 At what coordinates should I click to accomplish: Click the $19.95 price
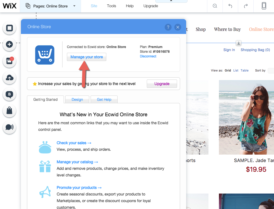pyautogui.click(x=256, y=170)
